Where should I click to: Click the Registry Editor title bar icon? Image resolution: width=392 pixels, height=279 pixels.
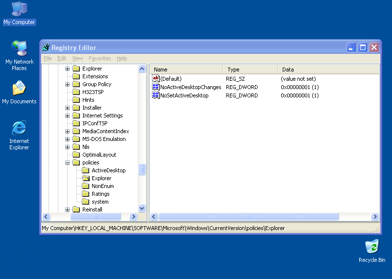pos(46,47)
